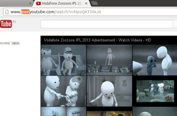Open thumbnail of Zoozoo on conveyor belt
This screenshot has height=116, width=177.
click(109, 60)
